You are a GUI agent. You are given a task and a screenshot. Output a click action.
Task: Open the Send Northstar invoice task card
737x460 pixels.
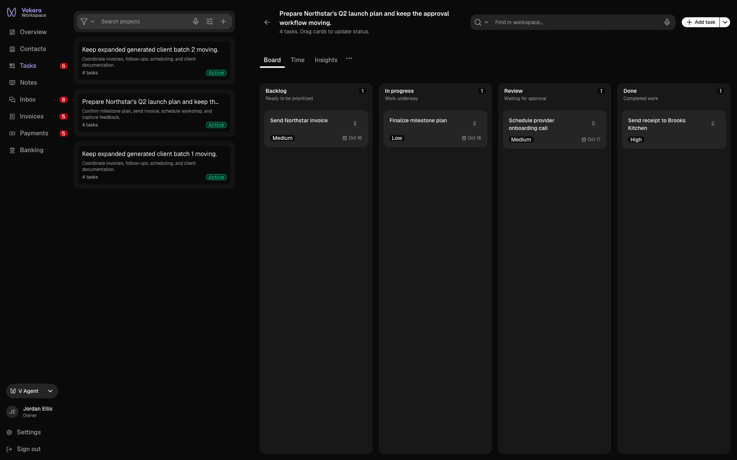click(316, 129)
